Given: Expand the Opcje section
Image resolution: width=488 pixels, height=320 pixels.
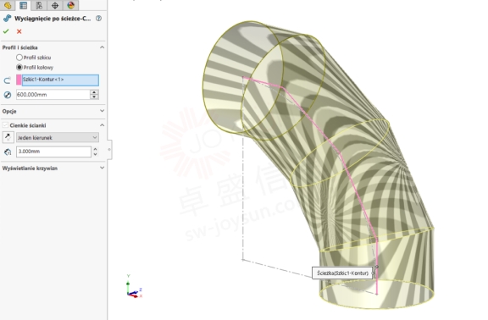Looking at the screenshot, I should 102,111.
